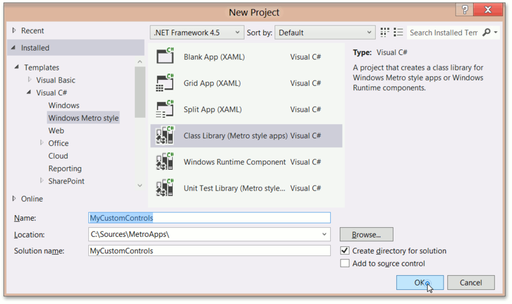Click into the project Name field
512x304 pixels.
(x=209, y=218)
